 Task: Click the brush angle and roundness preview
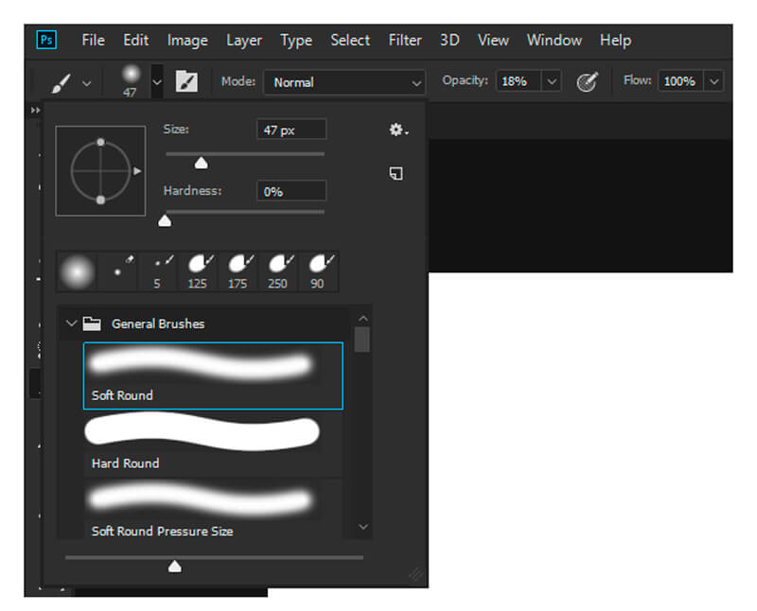(x=100, y=171)
